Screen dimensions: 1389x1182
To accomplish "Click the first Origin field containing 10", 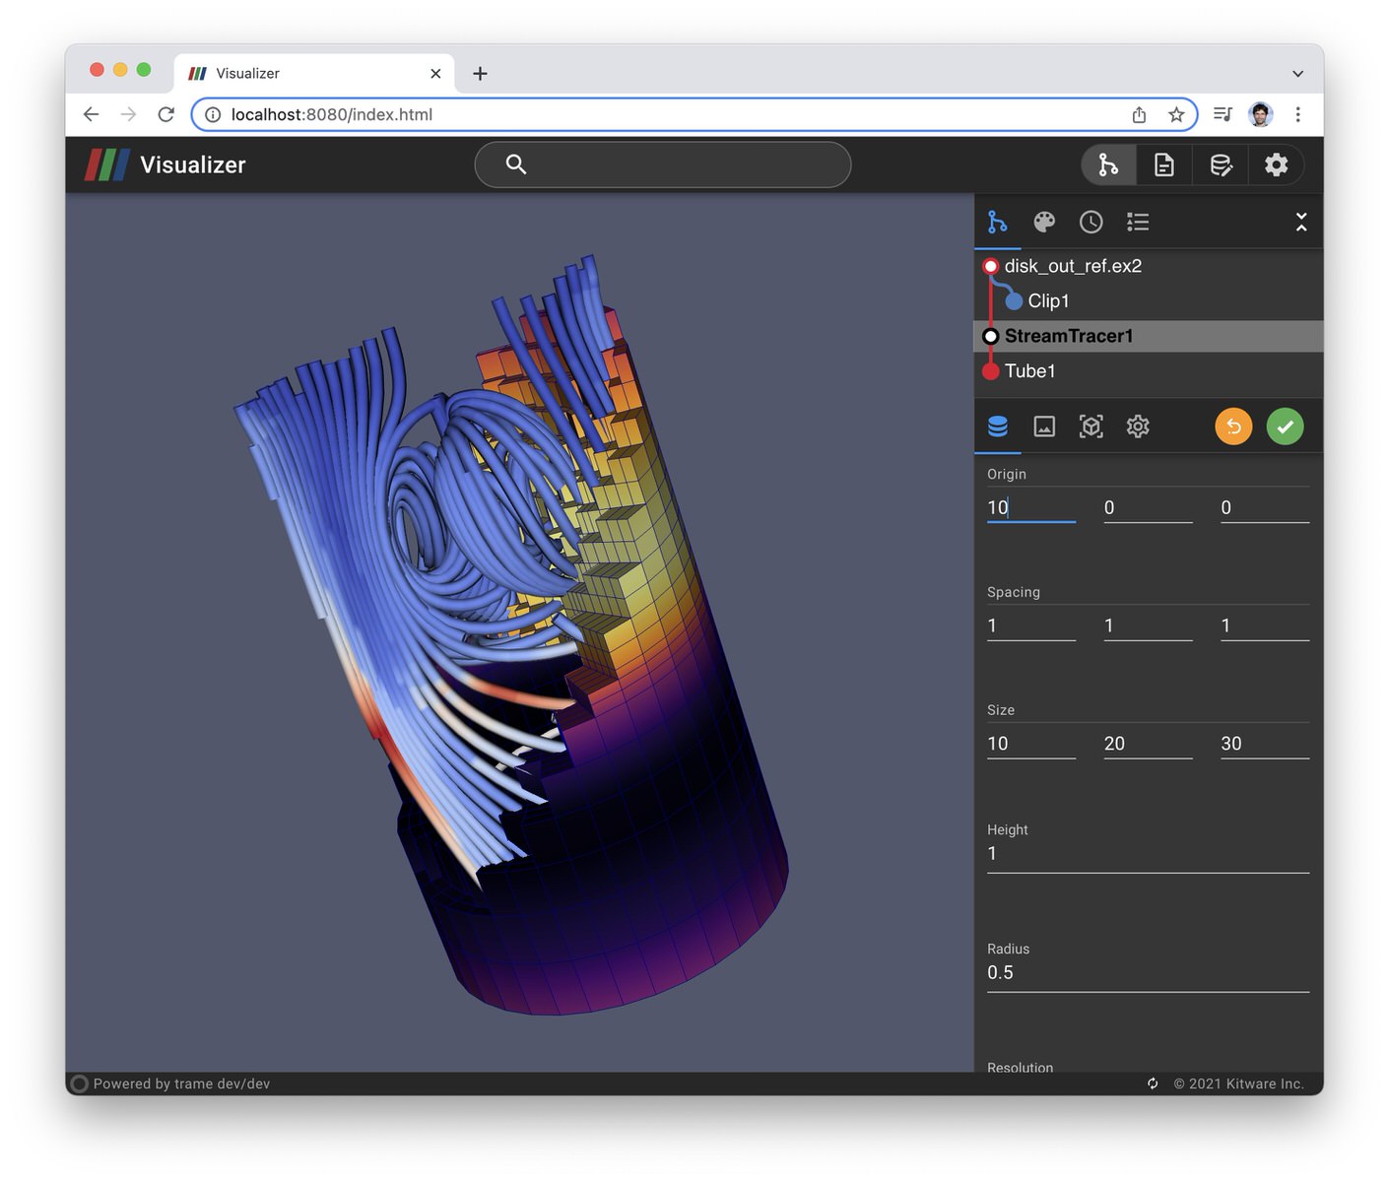I will coord(1031,507).
